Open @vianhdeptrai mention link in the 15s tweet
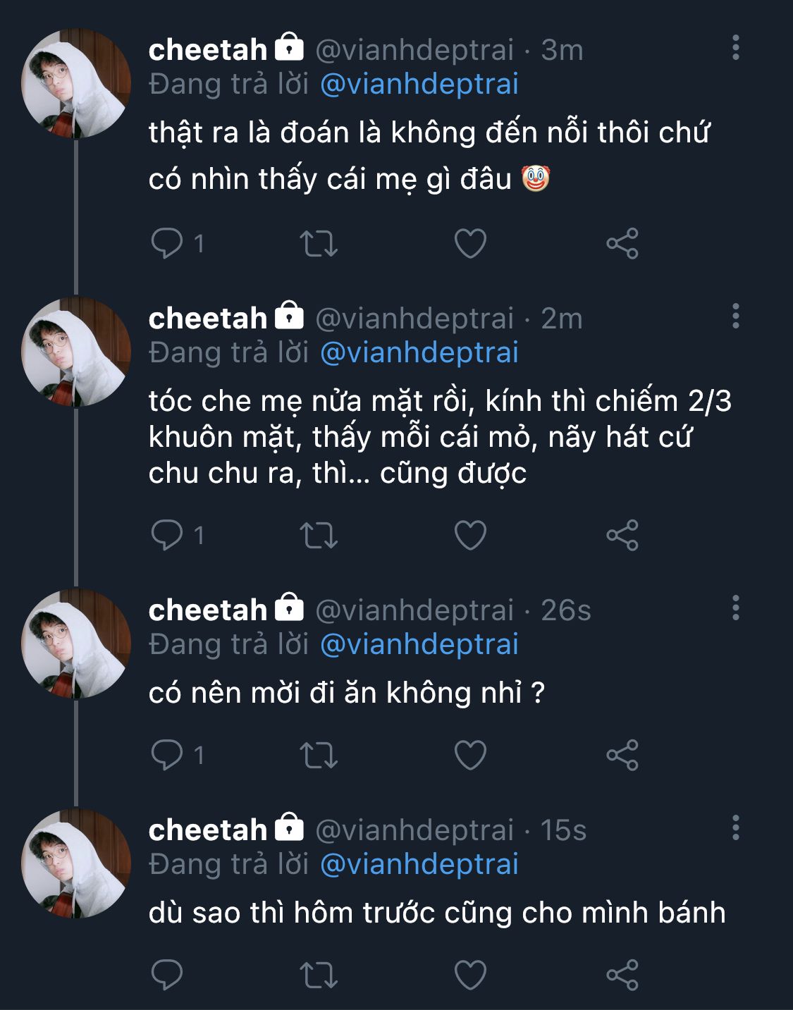The width and height of the screenshot is (793, 1010). [419, 864]
